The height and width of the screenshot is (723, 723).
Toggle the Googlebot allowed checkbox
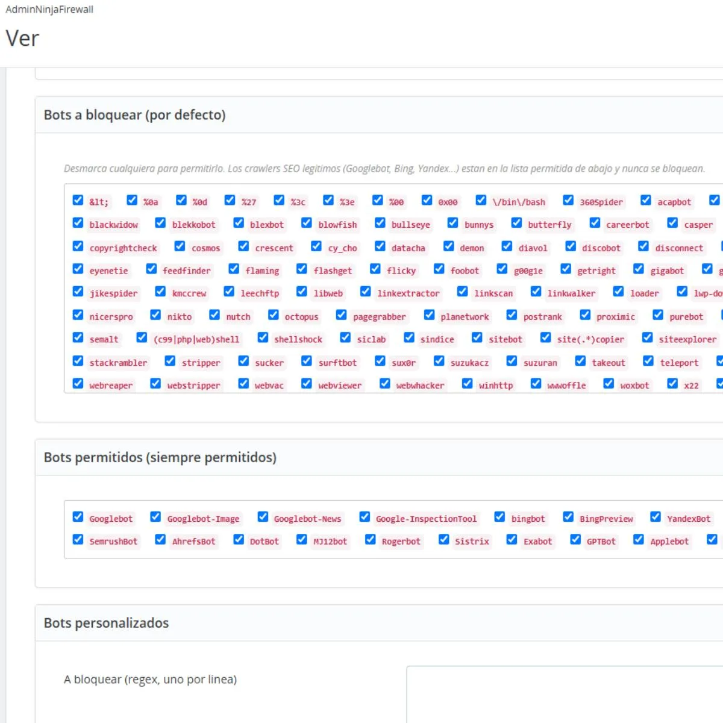(x=78, y=517)
